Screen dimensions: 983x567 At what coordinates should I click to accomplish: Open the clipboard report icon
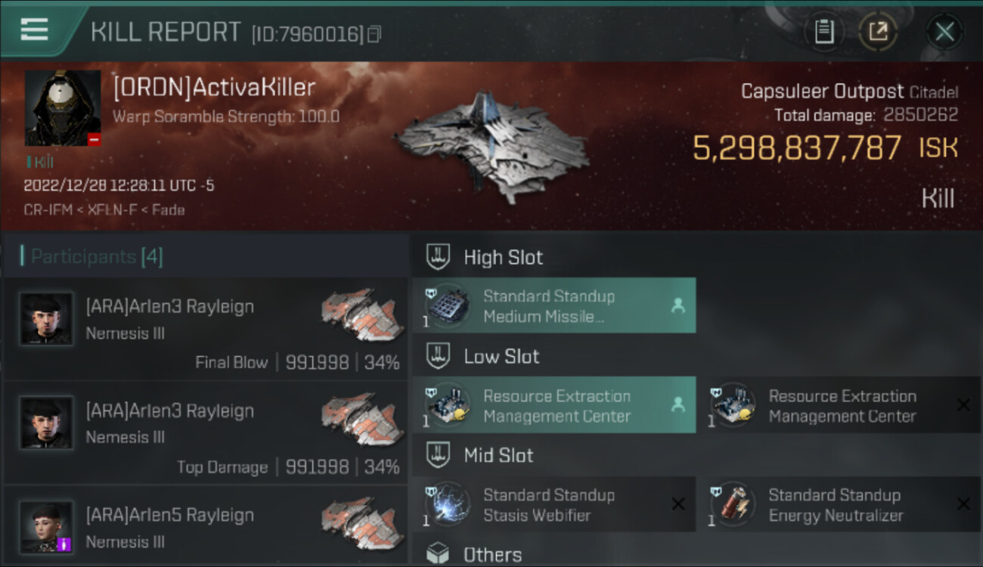click(x=824, y=32)
